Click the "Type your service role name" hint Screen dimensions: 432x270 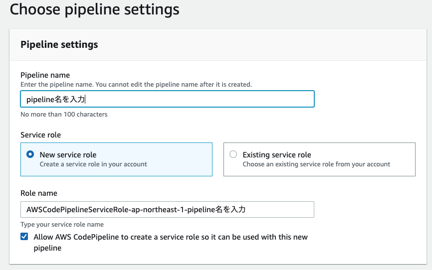coord(62,225)
